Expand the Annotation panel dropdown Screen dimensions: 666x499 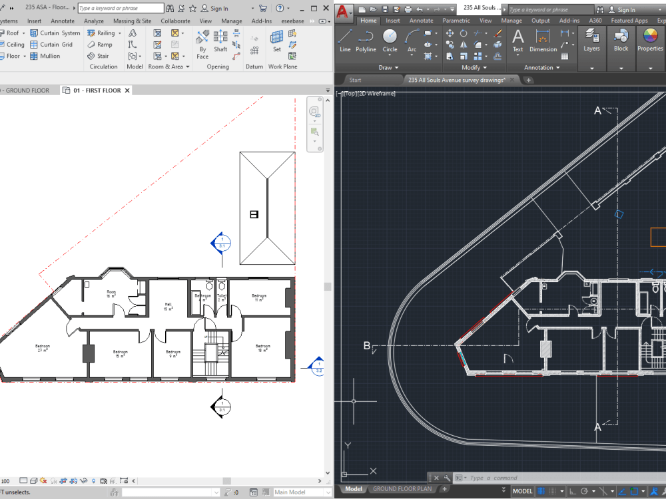click(x=542, y=67)
